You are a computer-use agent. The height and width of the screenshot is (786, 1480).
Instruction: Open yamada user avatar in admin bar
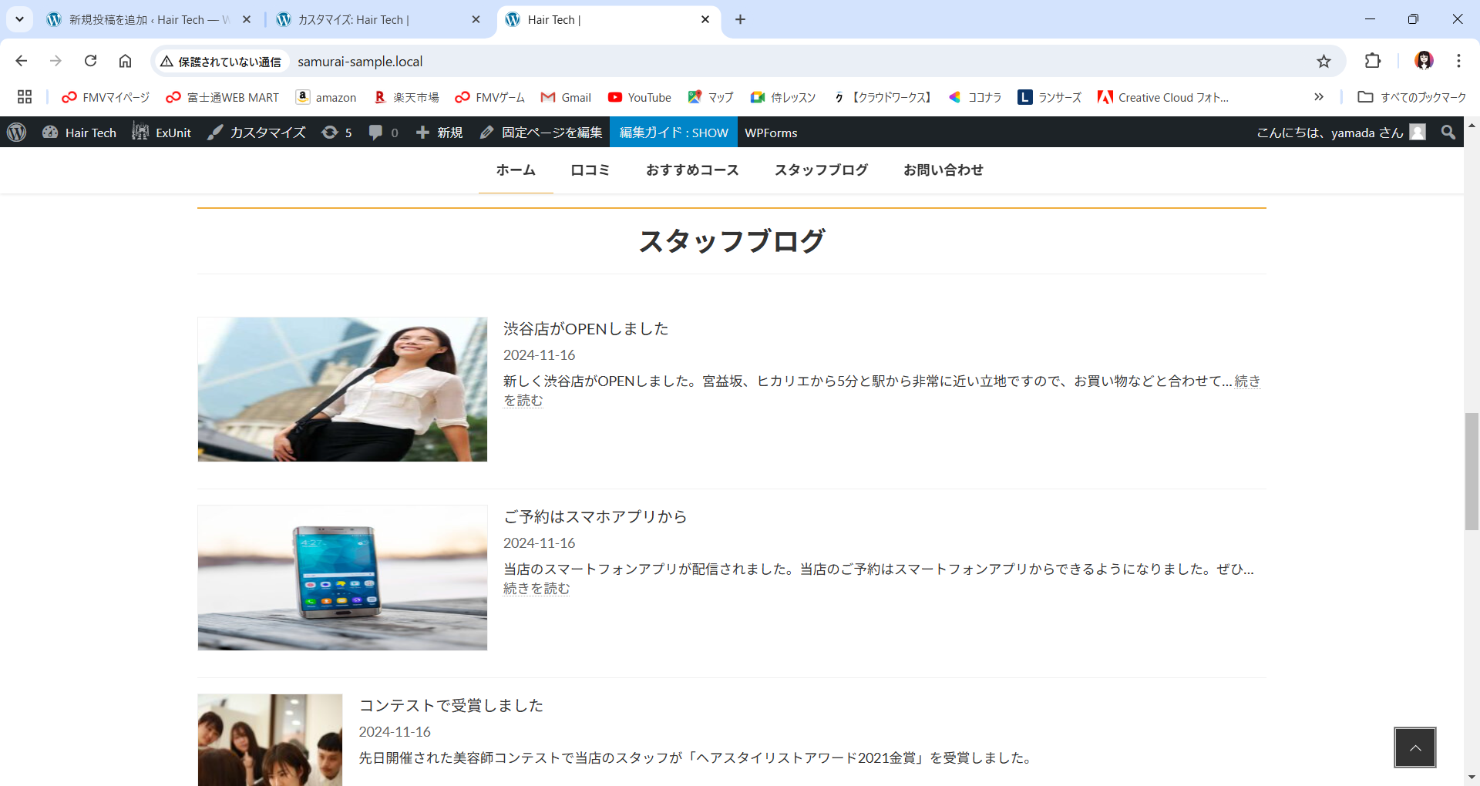pos(1418,133)
